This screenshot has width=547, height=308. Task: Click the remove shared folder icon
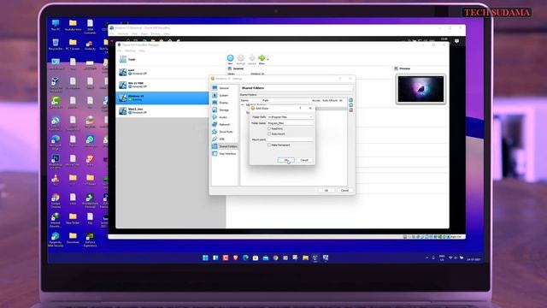[x=350, y=110]
